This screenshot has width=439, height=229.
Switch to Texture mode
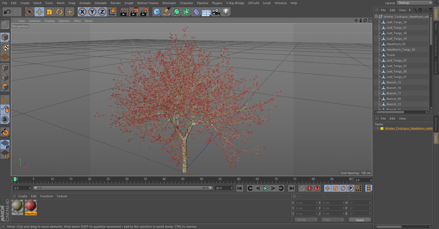tap(5, 47)
